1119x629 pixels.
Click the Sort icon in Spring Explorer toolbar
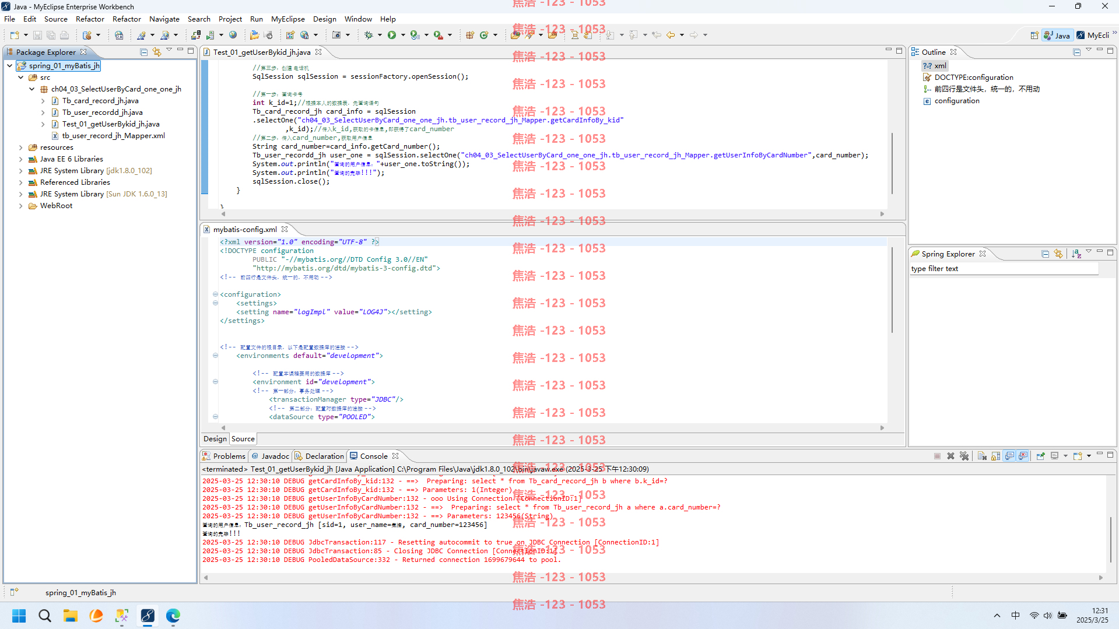tap(1076, 254)
